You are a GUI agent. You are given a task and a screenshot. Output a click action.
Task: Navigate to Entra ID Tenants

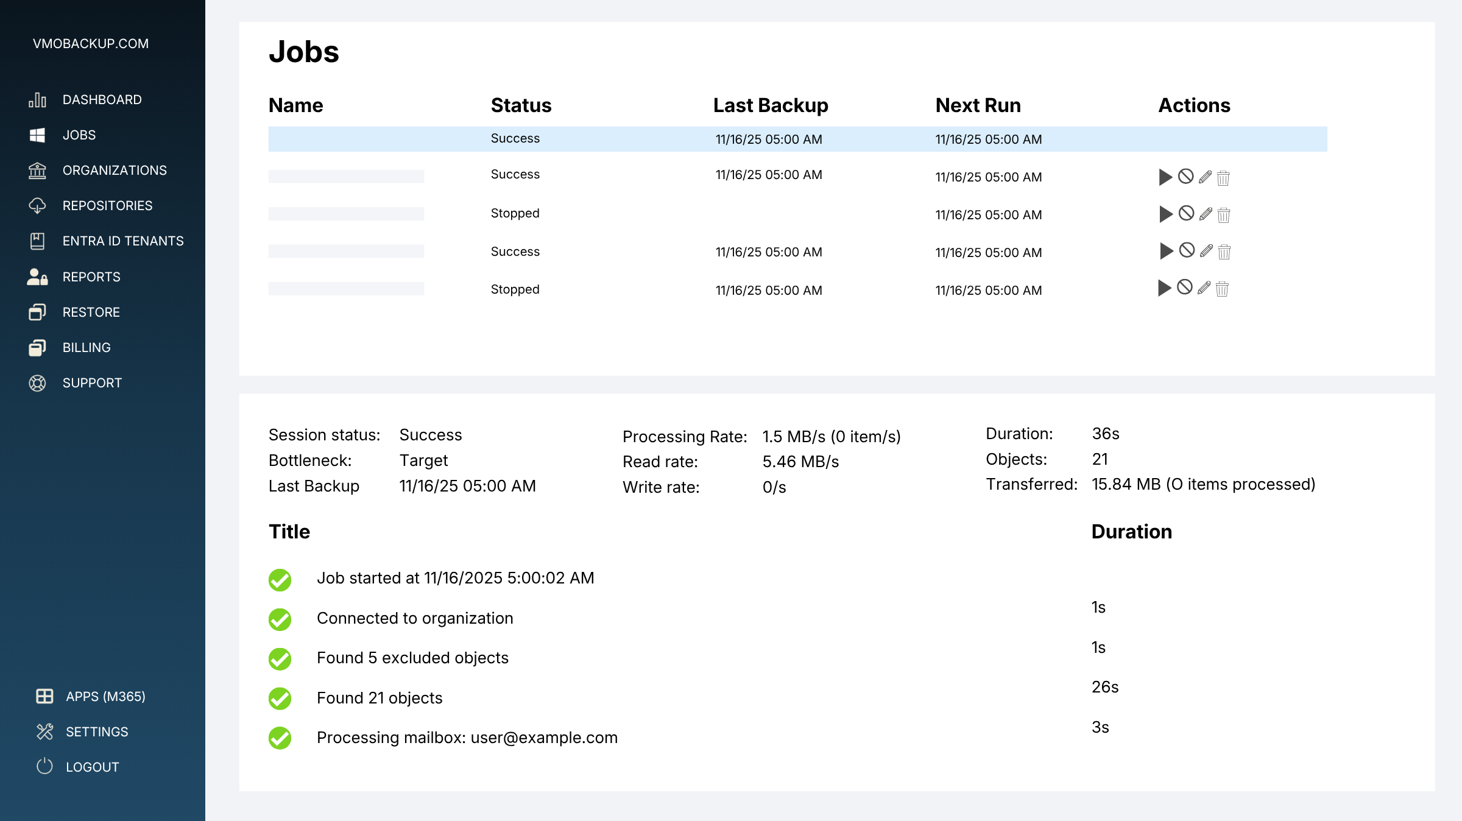click(x=122, y=241)
